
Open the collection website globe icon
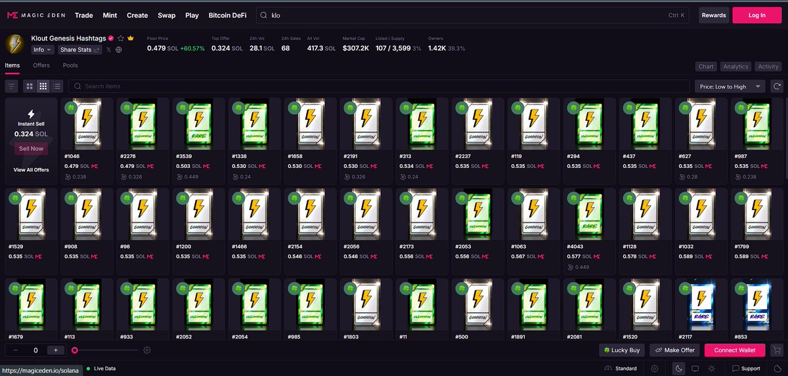coord(118,50)
